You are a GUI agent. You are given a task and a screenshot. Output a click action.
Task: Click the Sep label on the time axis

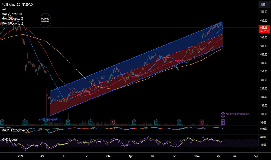click(x=256, y=156)
